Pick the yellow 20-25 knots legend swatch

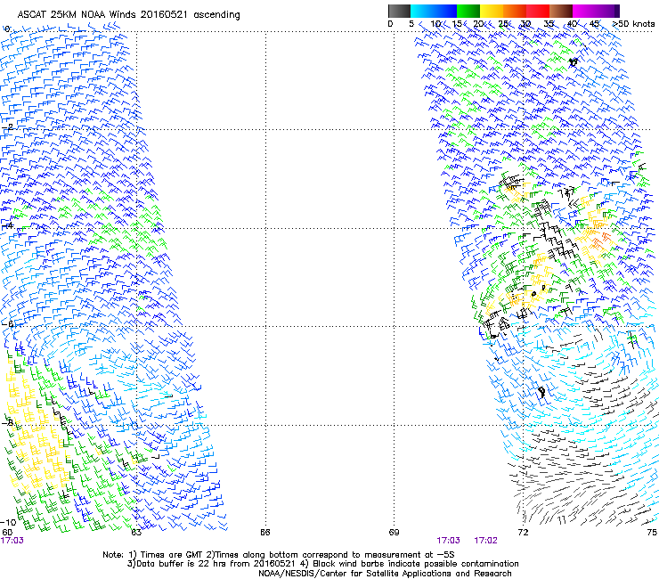click(492, 11)
